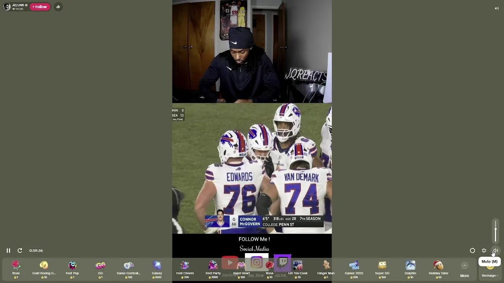Image resolution: width=504 pixels, height=283 pixels.
Task: Send the Rose gift
Action: (x=16, y=270)
